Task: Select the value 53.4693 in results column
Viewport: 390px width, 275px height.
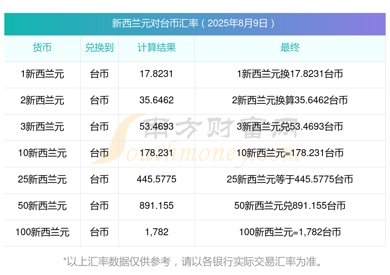Action: (x=156, y=126)
